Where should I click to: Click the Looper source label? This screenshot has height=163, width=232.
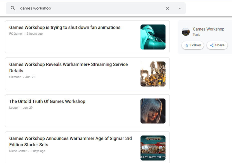click(14, 108)
